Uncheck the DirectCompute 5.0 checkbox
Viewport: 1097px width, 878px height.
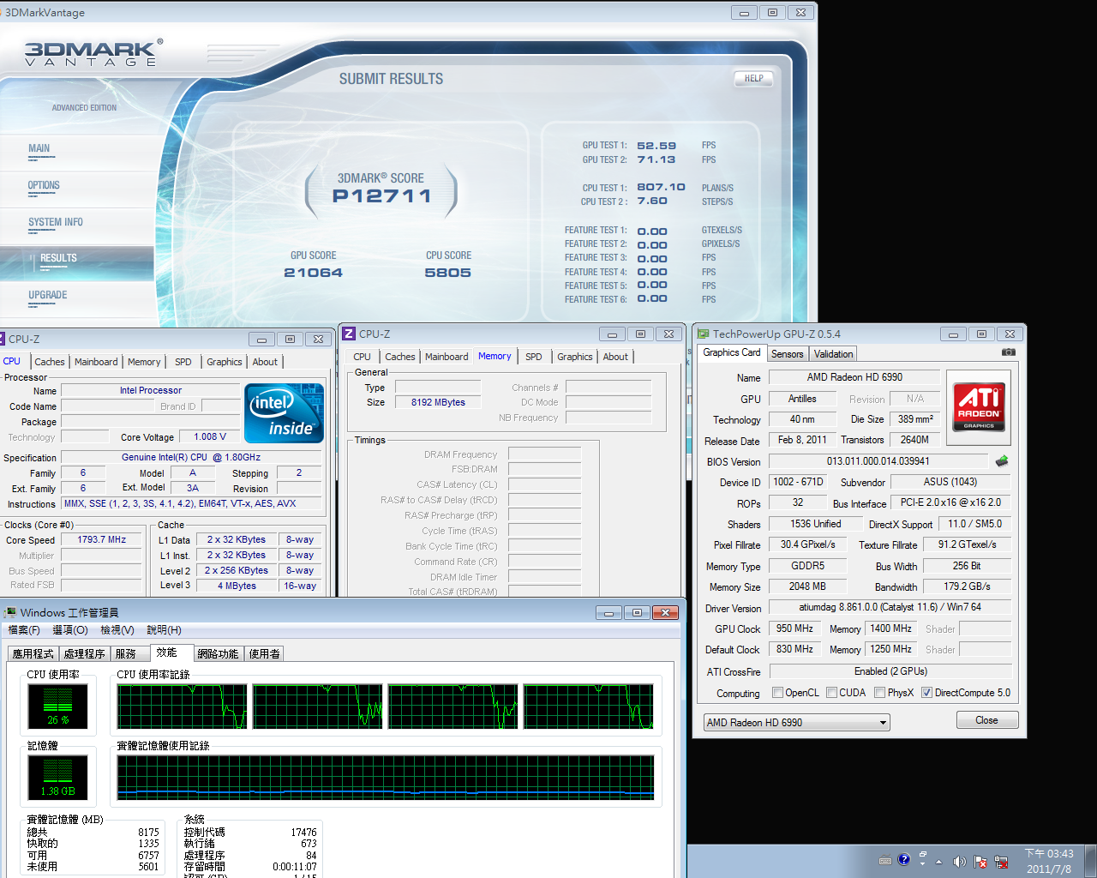point(926,693)
